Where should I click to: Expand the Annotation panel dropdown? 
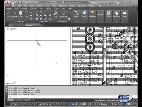pos(62,22)
